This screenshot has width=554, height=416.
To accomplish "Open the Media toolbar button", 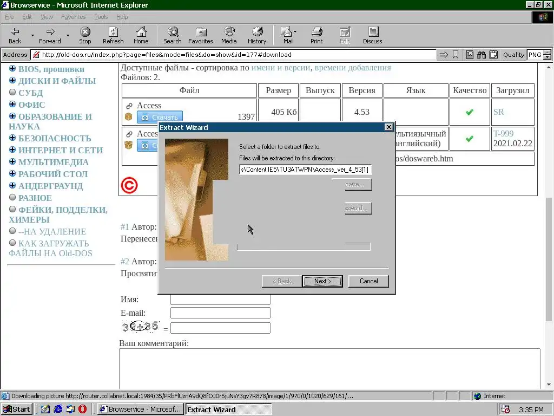I will pyautogui.click(x=229, y=35).
